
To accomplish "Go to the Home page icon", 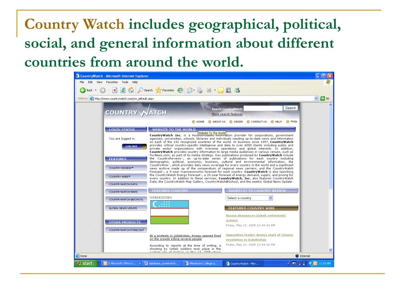I will click(x=131, y=90).
